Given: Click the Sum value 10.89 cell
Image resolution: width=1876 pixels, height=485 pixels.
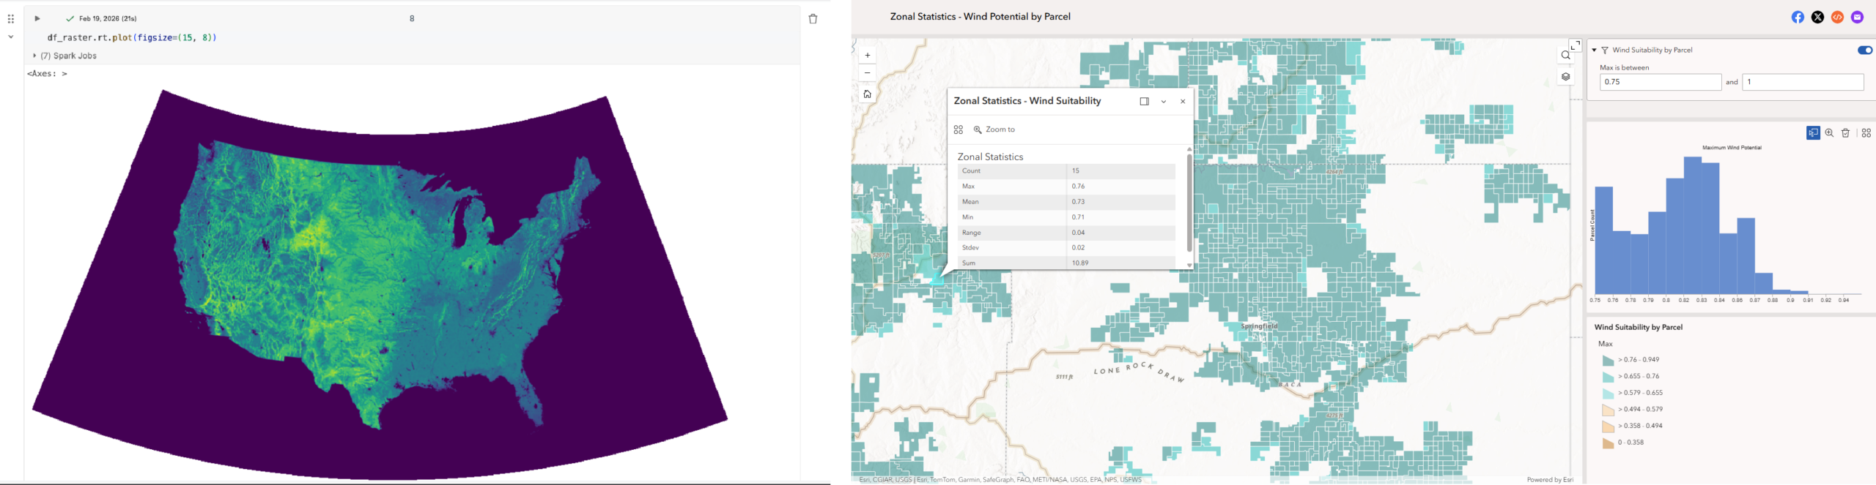Looking at the screenshot, I should point(1120,263).
